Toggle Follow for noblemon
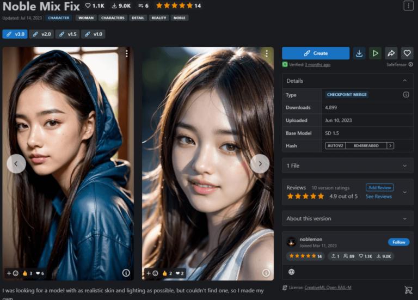Image resolution: width=418 pixels, height=300 pixels. 398,242
